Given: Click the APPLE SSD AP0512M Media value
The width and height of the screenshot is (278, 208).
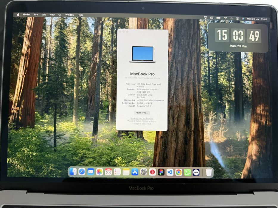Looking at the screenshot, I should 150,100.
